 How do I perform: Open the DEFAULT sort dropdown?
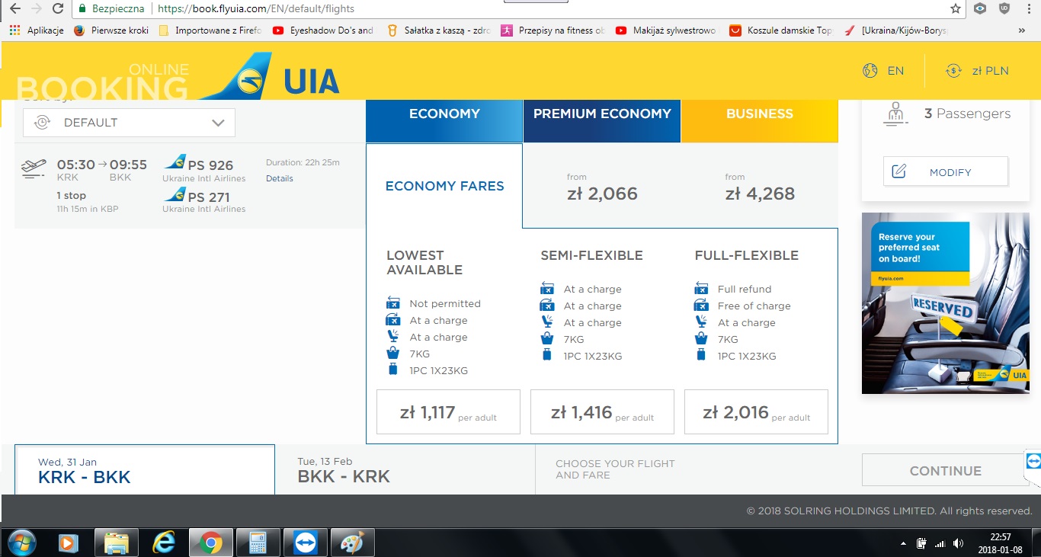point(129,123)
